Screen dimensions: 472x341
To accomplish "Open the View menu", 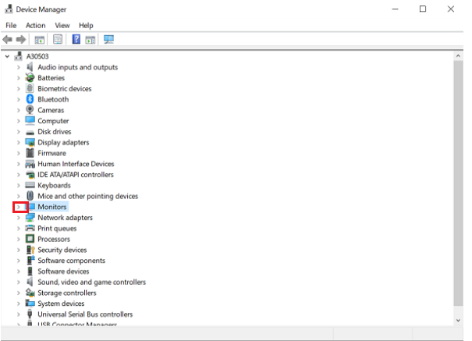I will click(62, 26).
